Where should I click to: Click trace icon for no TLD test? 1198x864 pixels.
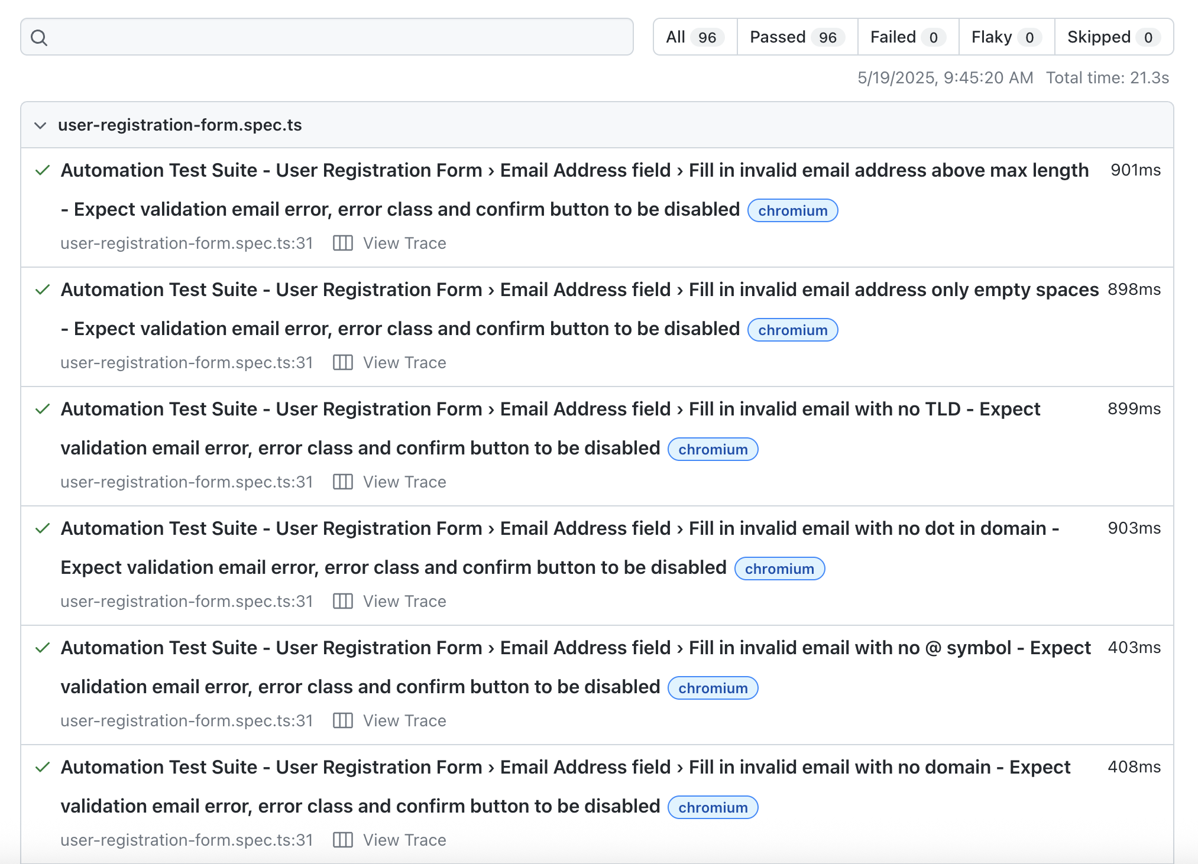pos(342,482)
